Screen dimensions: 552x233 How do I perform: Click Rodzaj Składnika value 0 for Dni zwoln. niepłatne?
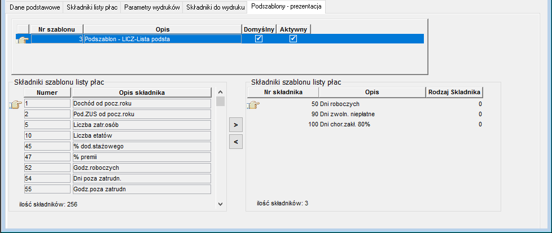click(480, 115)
